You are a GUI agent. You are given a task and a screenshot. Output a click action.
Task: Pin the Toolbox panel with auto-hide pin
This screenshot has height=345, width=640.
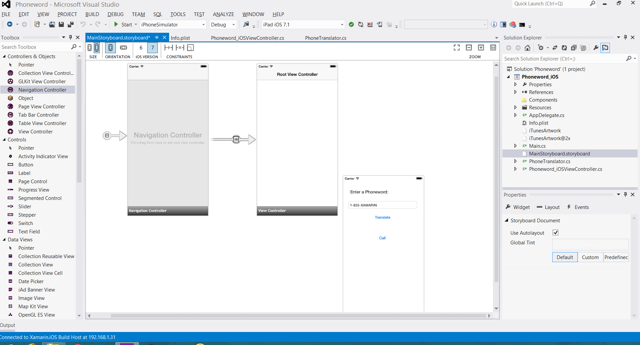70,37
